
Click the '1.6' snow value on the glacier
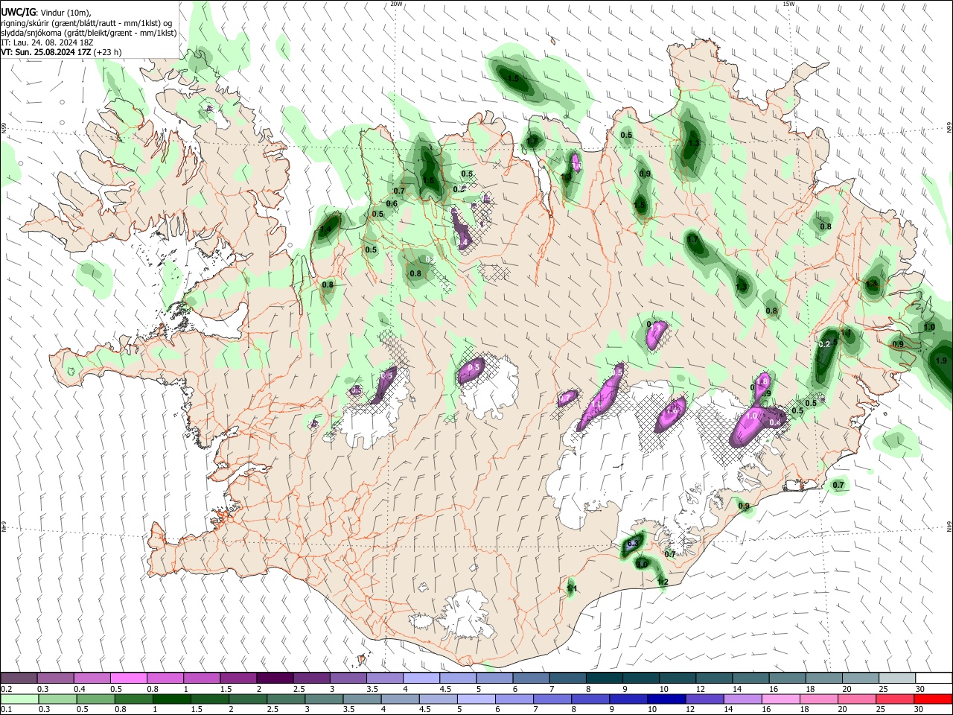click(672, 411)
